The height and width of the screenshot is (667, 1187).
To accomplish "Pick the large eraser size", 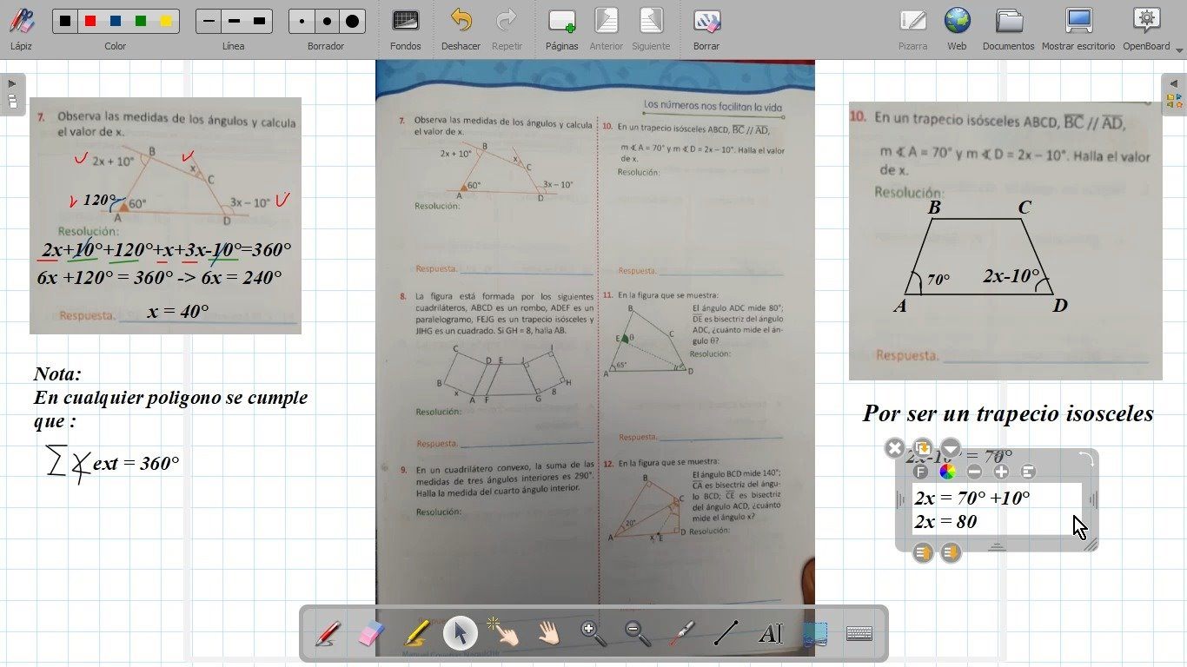I will 352,21.
